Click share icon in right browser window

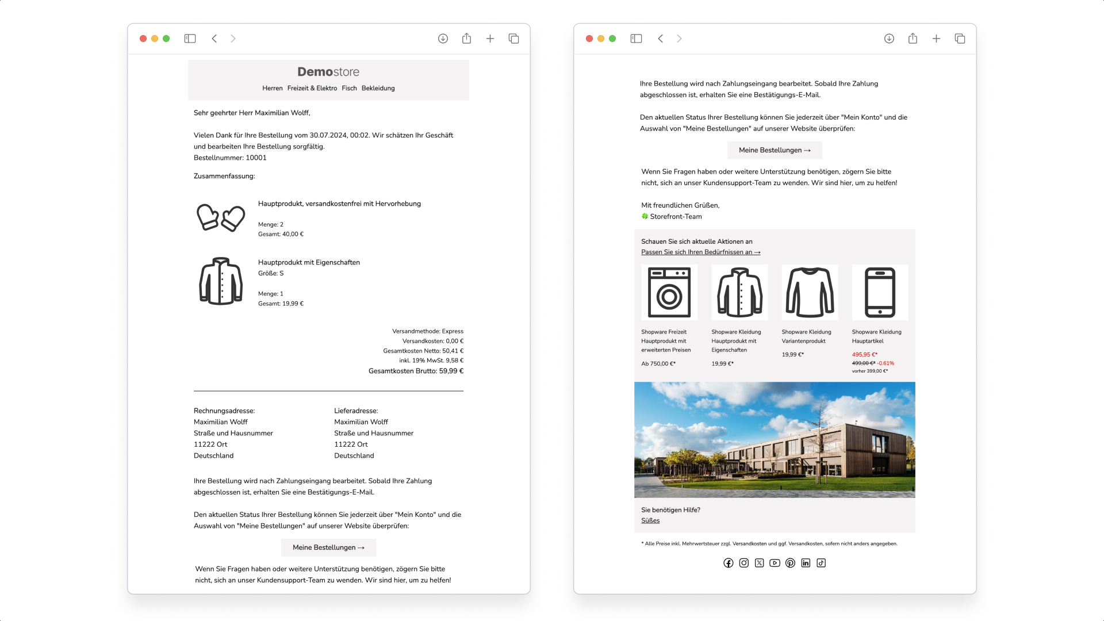pyautogui.click(x=913, y=38)
